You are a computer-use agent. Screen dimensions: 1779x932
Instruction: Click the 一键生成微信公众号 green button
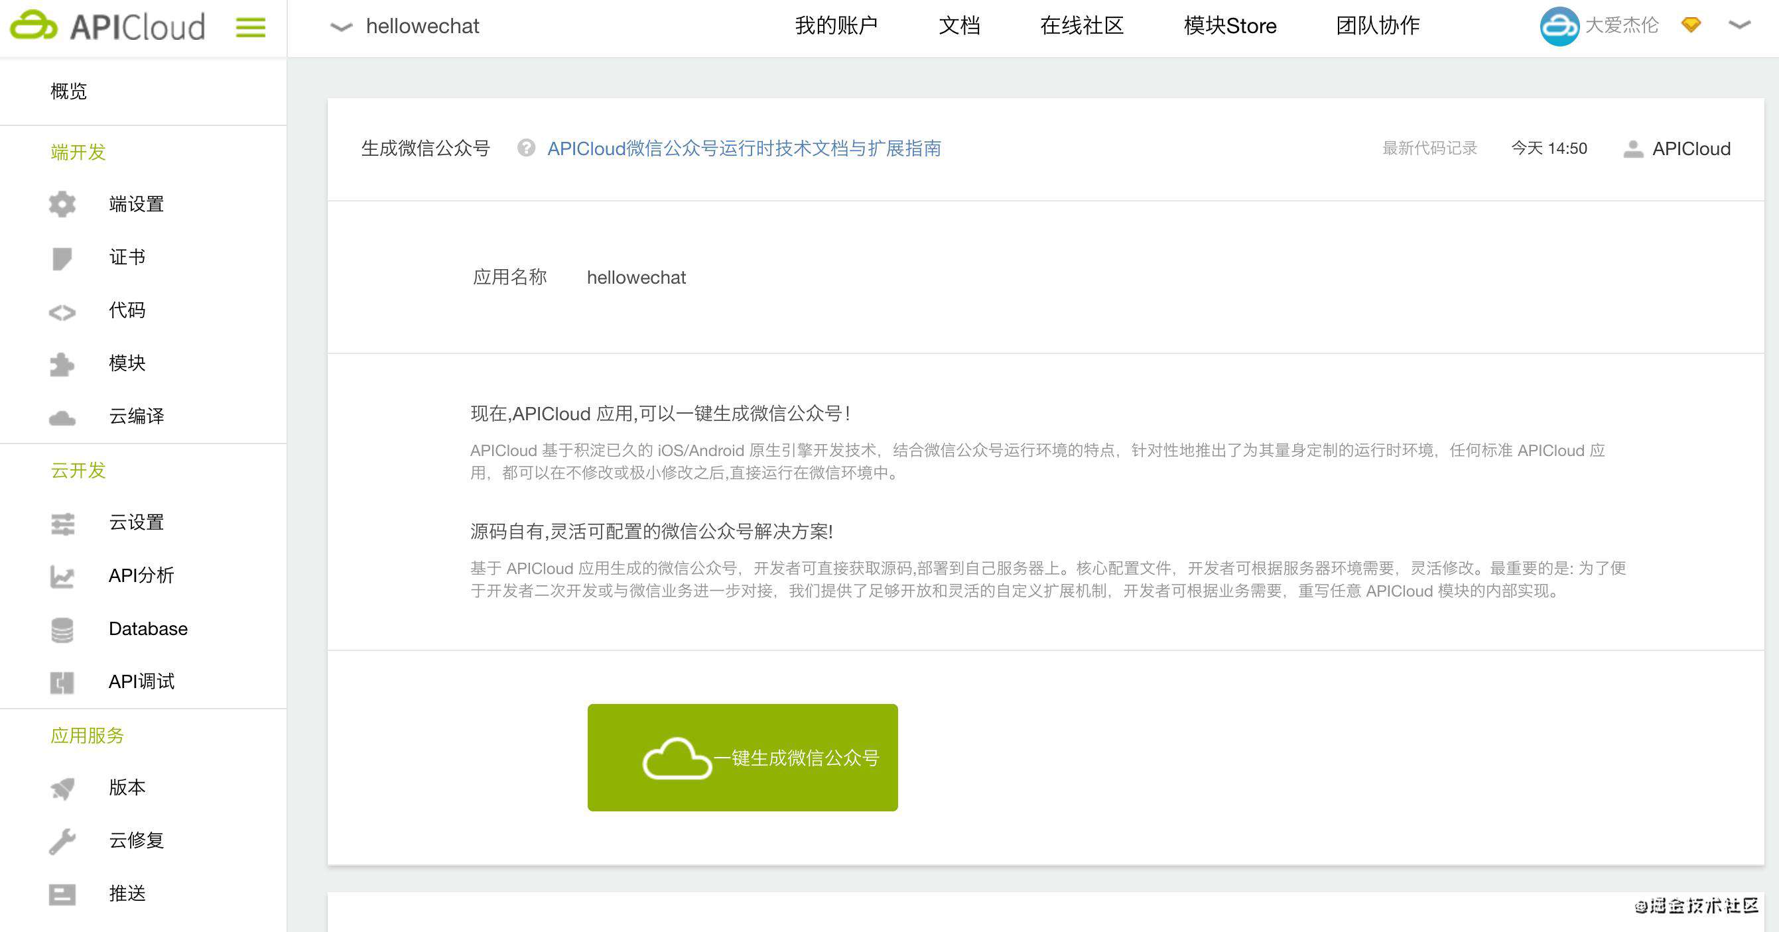(x=742, y=758)
